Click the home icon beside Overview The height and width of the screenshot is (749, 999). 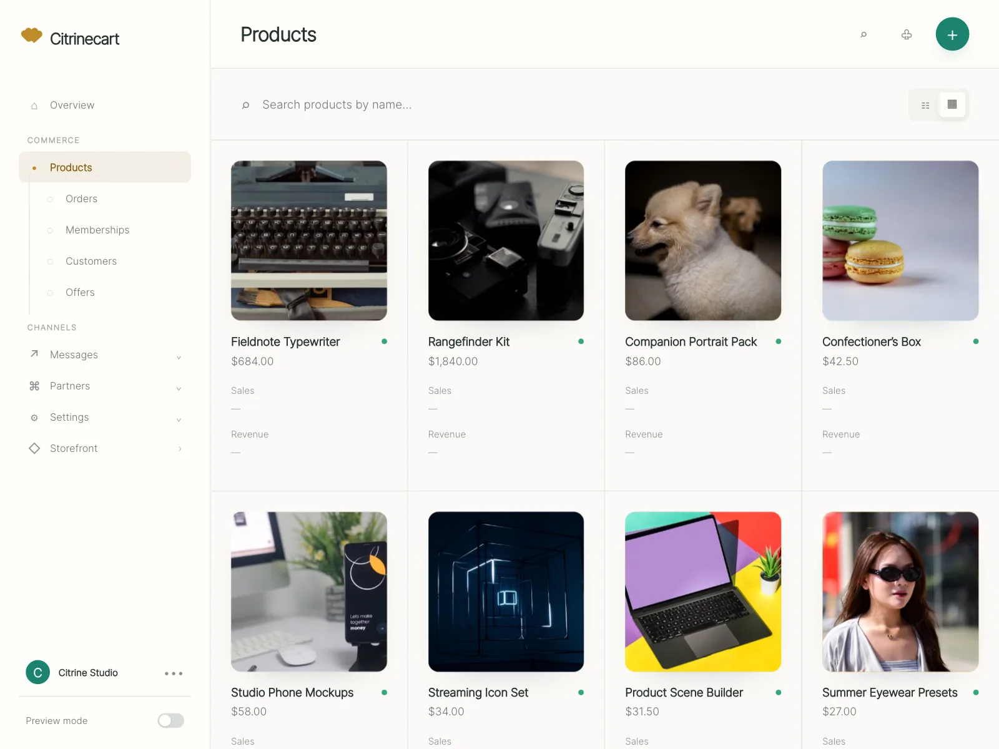coord(34,105)
